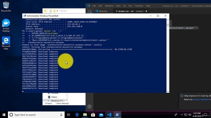Click the properties checkmark icon in the File Explorer title bar
The width and height of the screenshot is (211, 118).
pos(50,11)
